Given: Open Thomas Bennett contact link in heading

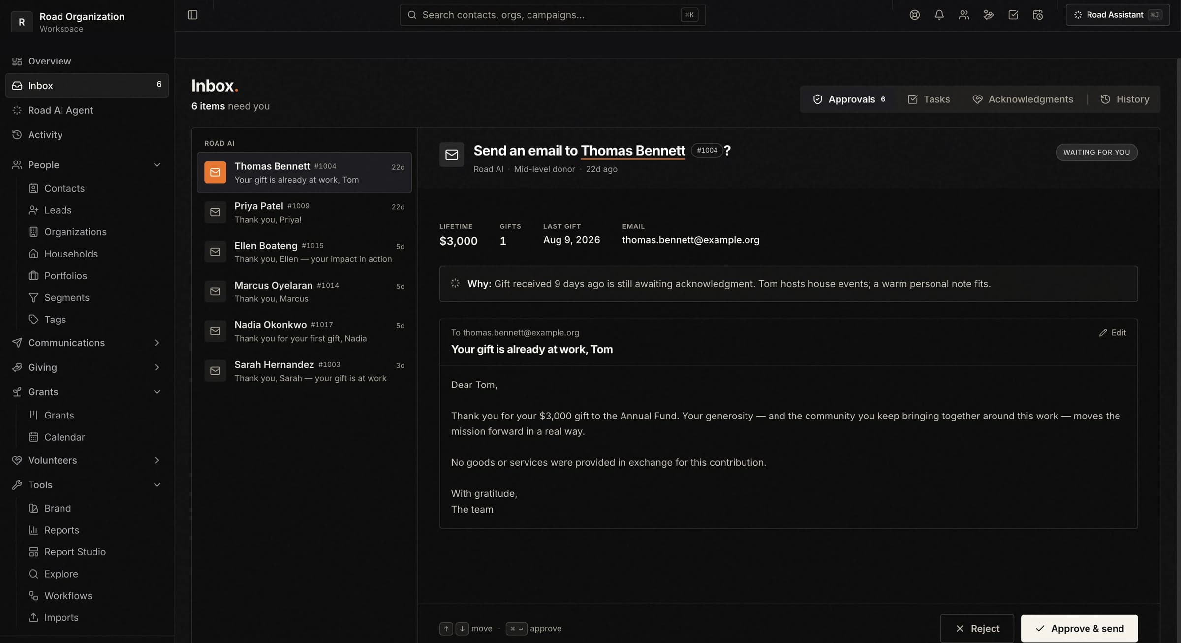Looking at the screenshot, I should pos(633,151).
